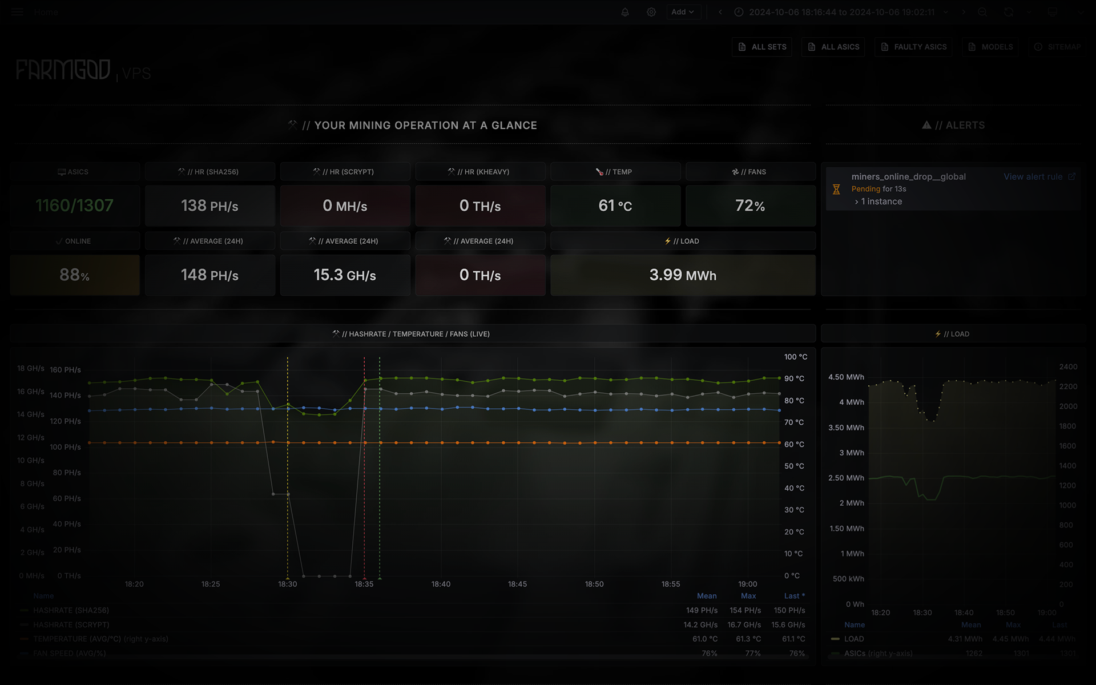Open the ALL ASICS button
The height and width of the screenshot is (685, 1096).
[833, 47]
